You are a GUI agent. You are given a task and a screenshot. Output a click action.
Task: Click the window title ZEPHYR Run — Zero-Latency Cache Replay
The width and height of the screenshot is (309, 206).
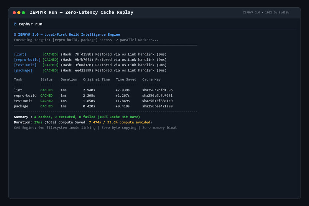tap(82, 12)
